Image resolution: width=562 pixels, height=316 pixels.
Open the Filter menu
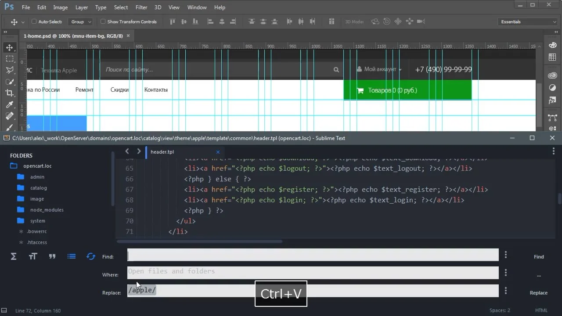click(141, 7)
